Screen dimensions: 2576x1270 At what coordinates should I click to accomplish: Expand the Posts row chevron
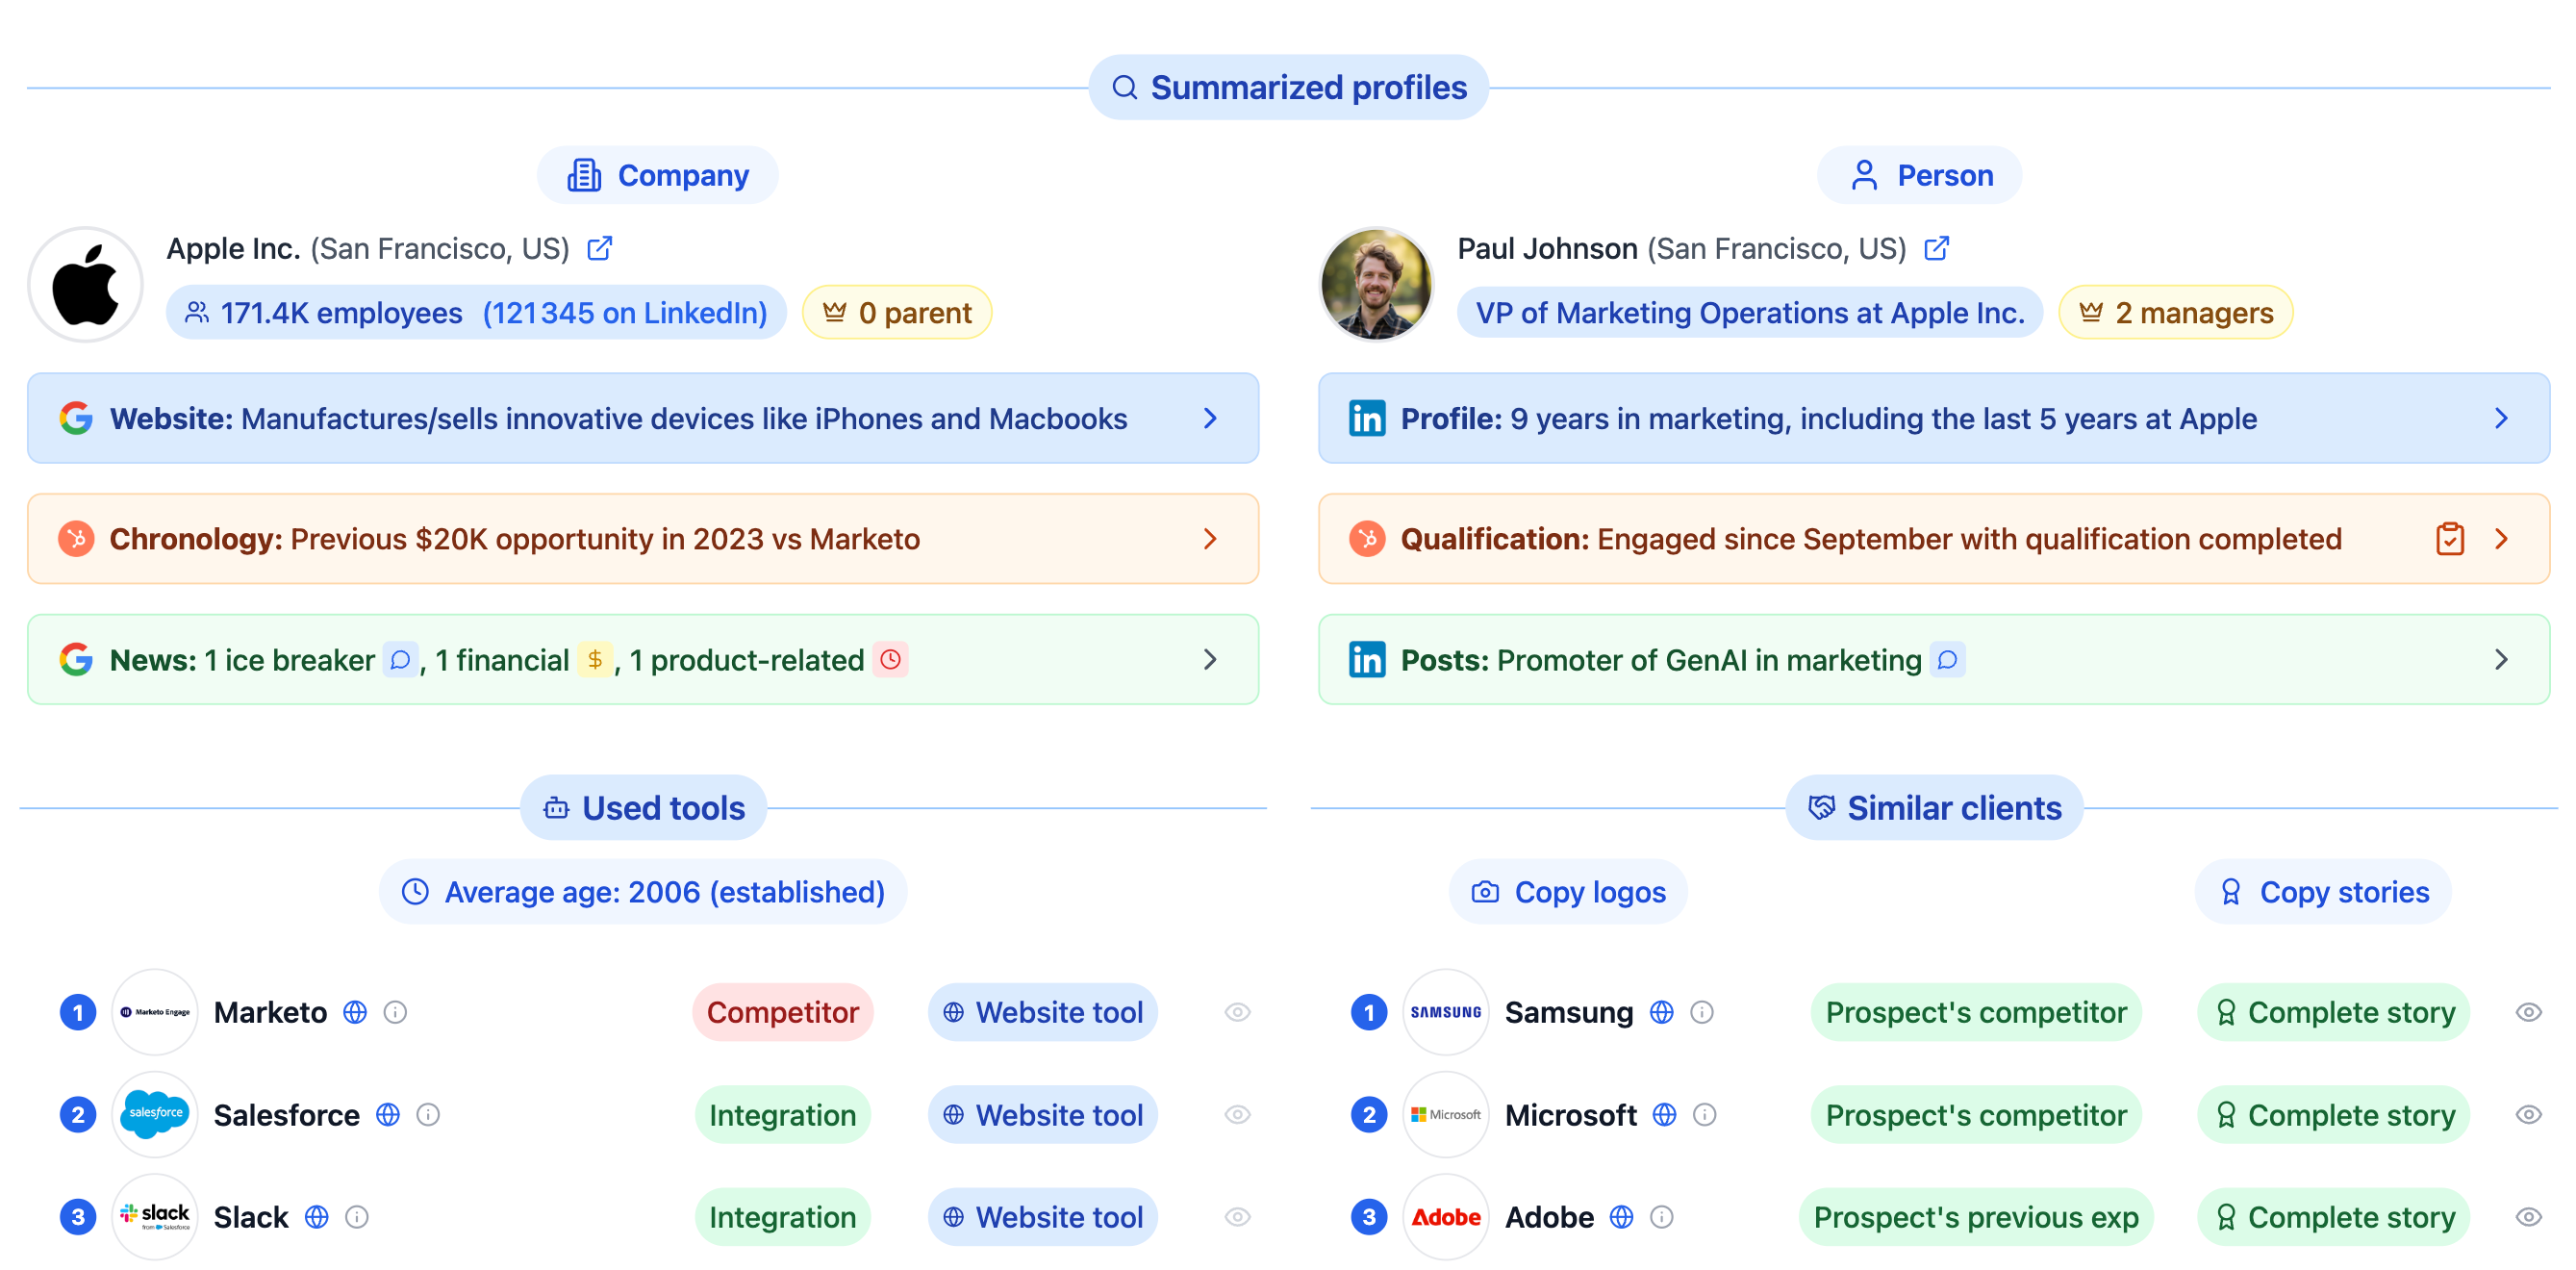pos(2501,660)
